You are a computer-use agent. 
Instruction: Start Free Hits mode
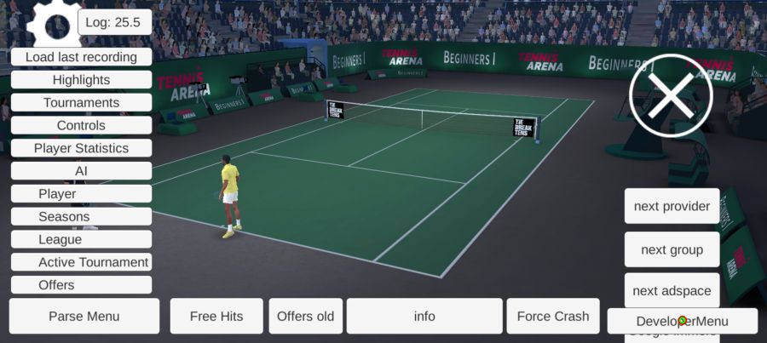(216, 316)
